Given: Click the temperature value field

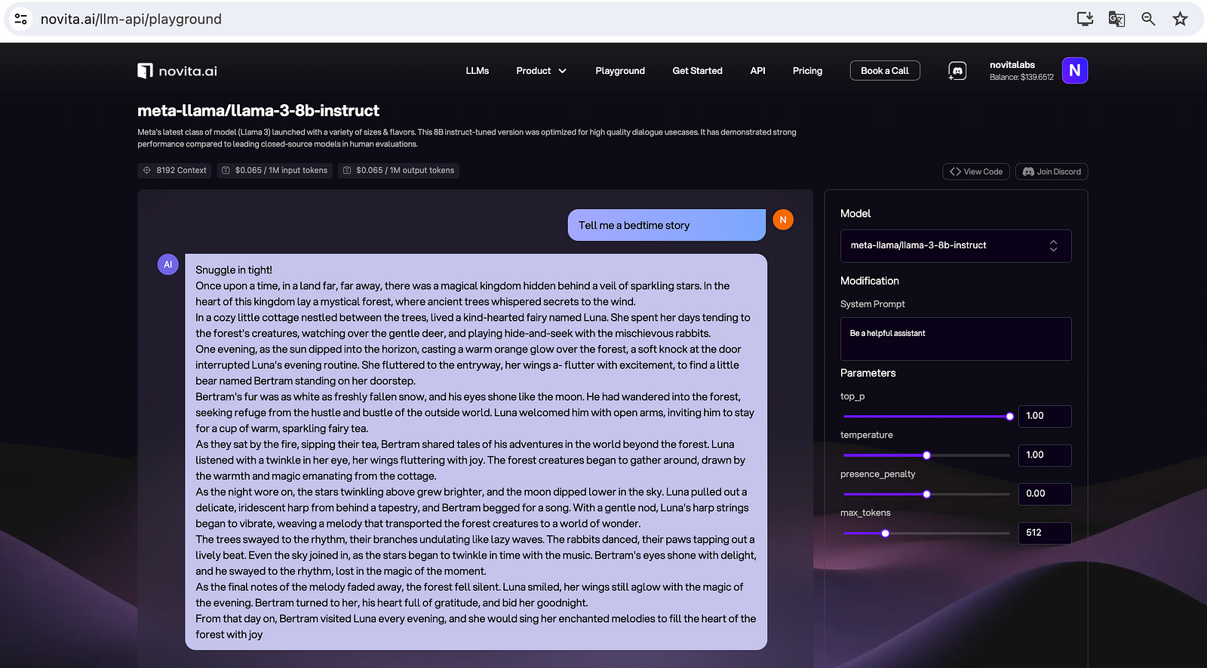Looking at the screenshot, I should click(x=1045, y=455).
